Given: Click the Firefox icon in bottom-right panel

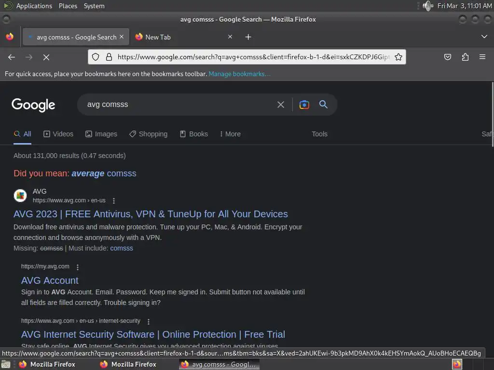Looking at the screenshot, I should click(x=457, y=364).
